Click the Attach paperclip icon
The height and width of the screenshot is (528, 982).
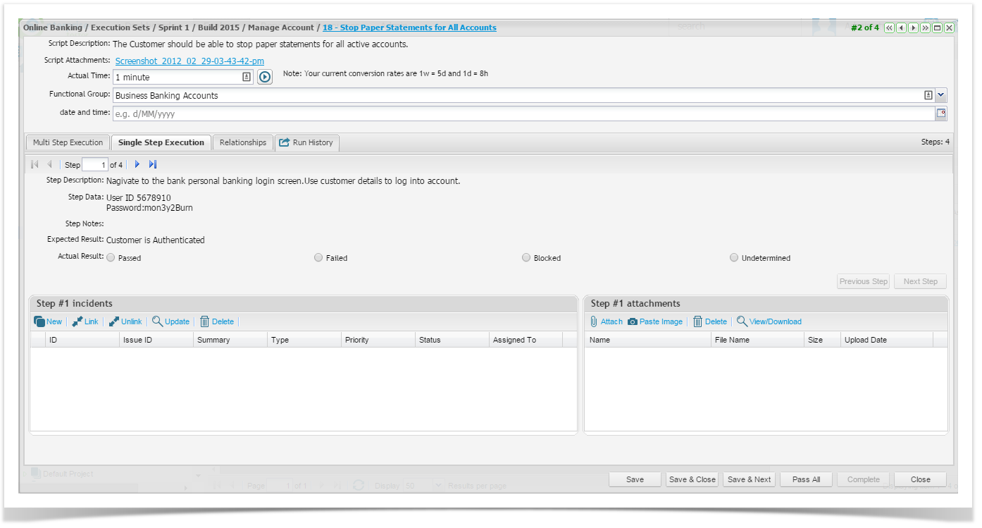click(x=594, y=321)
